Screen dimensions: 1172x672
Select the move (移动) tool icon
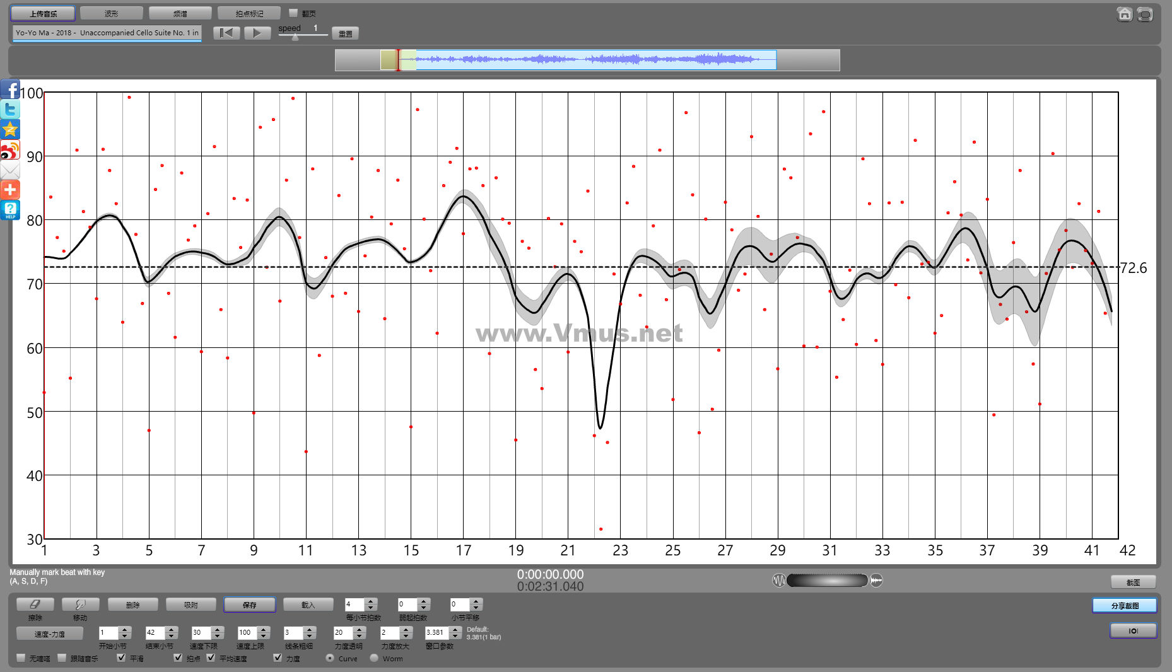(80, 605)
